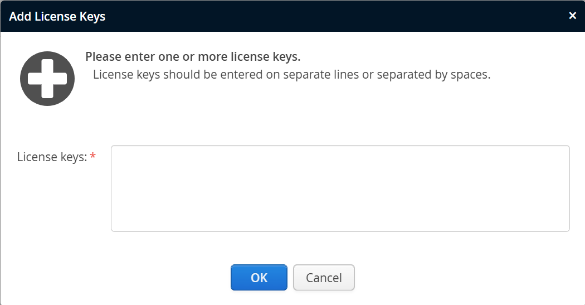This screenshot has height=305, width=585.
Task: Select the circular add icon beside the instructions
Action: click(47, 79)
